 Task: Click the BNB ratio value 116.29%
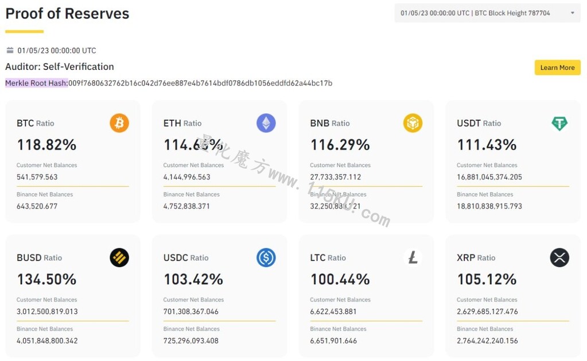[x=340, y=144]
